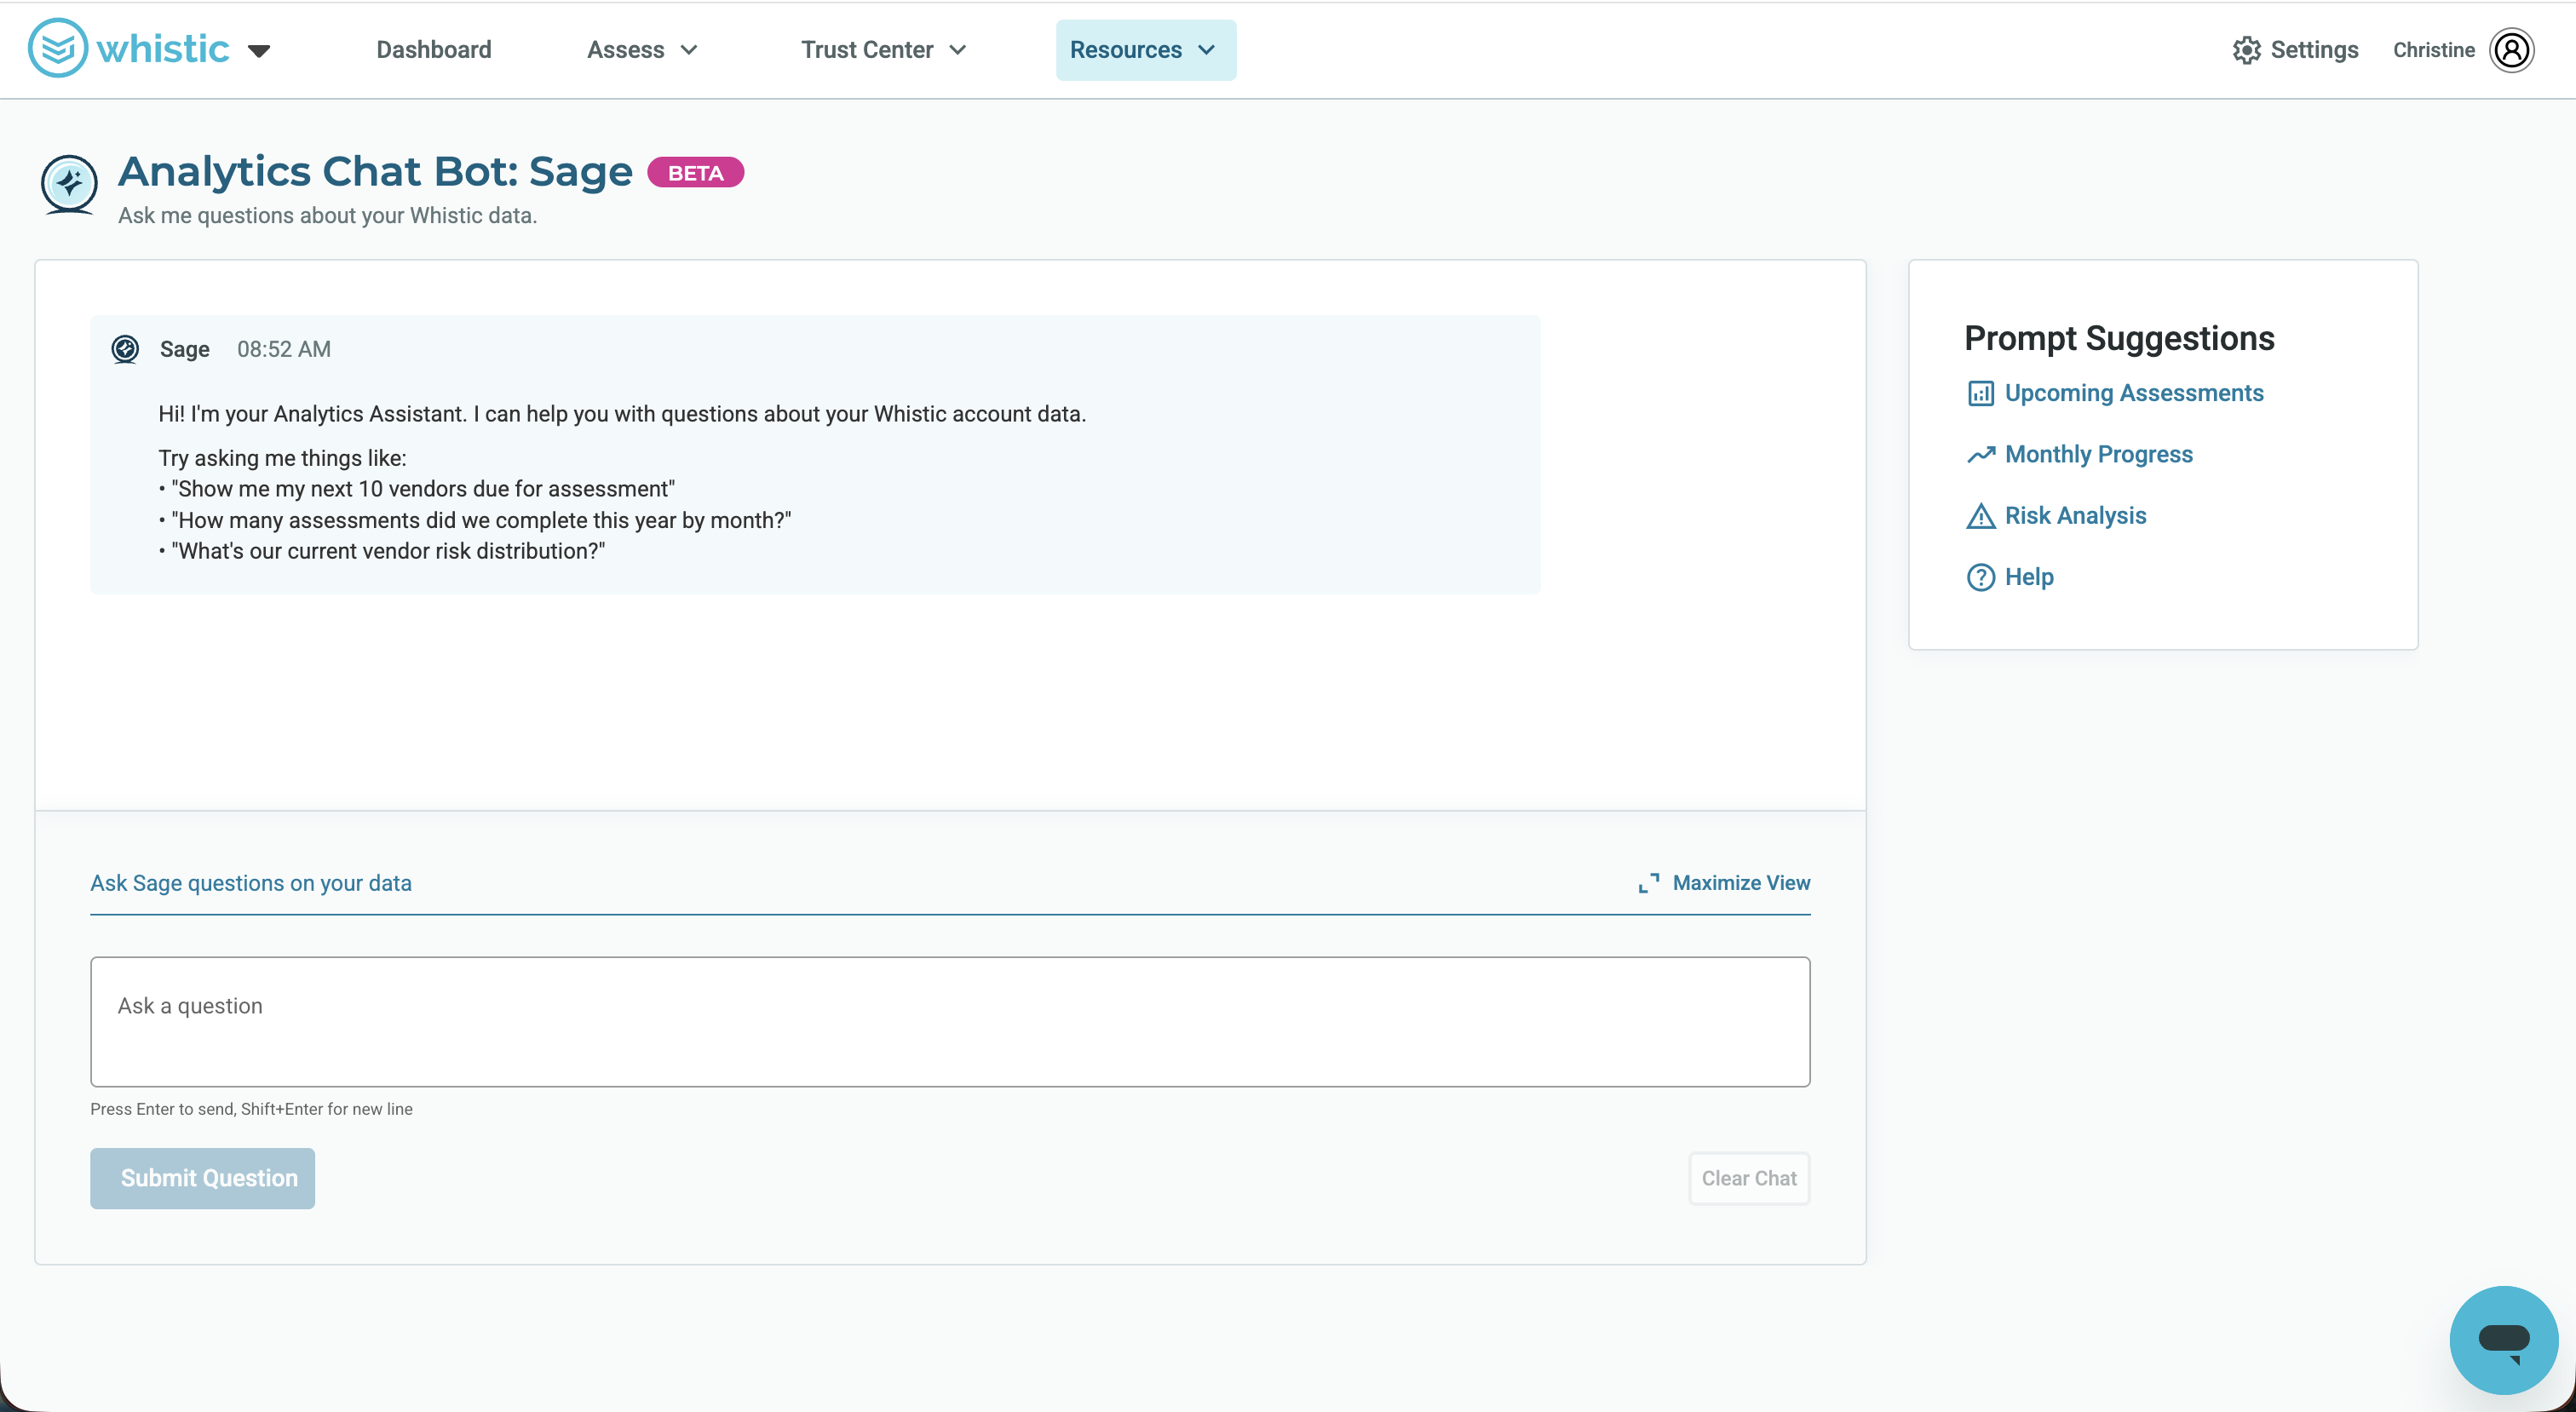Expand the Resources chevron
The width and height of the screenshot is (2576, 1412).
[x=1207, y=50]
